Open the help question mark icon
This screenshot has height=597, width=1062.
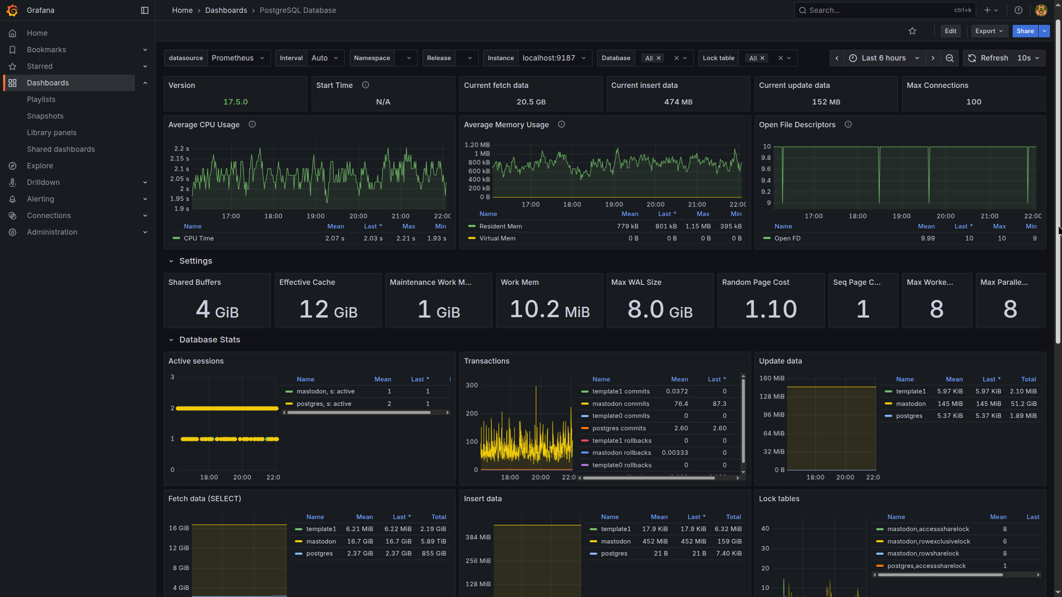[x=1018, y=10]
